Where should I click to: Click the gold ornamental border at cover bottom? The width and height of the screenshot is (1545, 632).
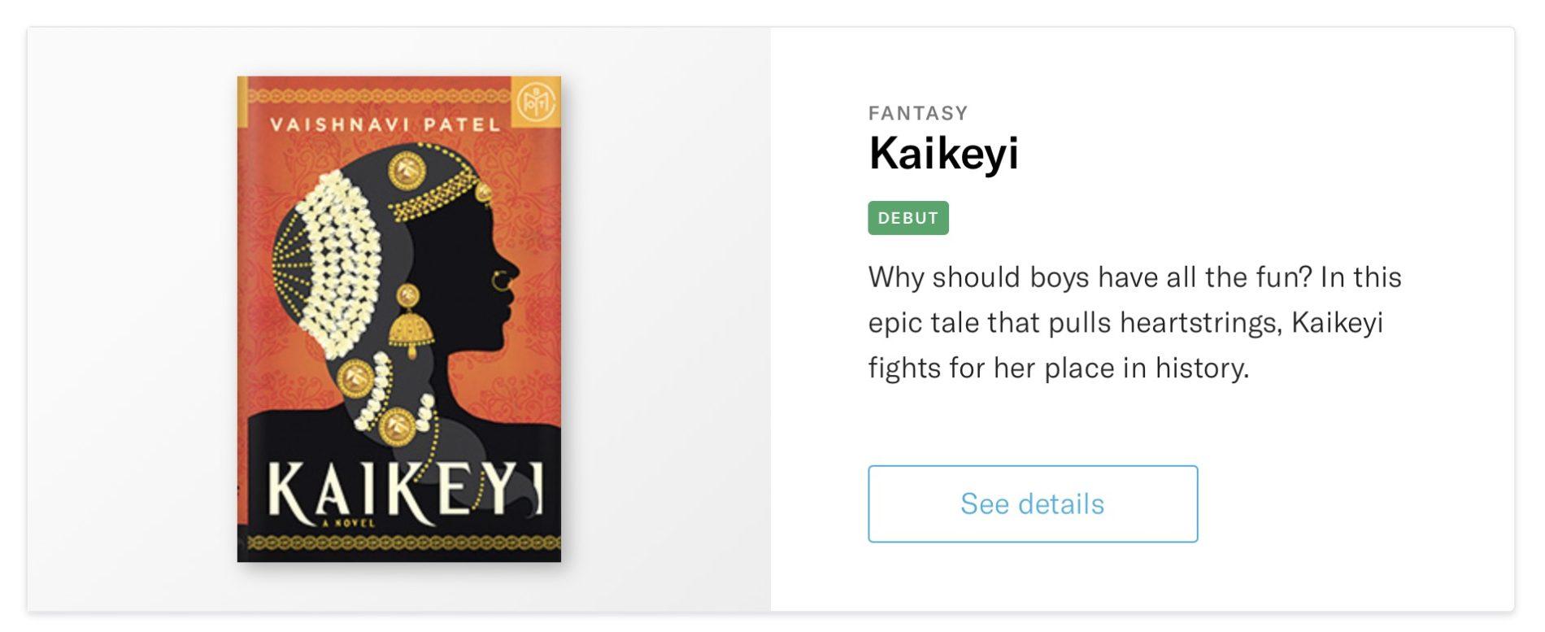point(398,543)
